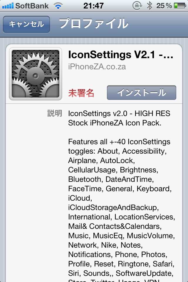Screen dimensions: 188x282
Task: Tap the キャンセル (Cancel) button
Action: (26, 24)
